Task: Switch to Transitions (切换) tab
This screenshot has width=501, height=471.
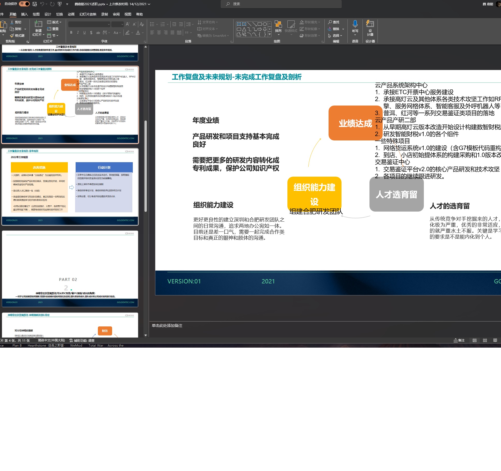Action: [x=60, y=14]
